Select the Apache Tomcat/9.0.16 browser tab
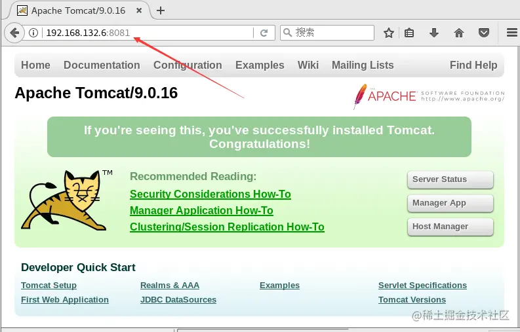This screenshot has height=332, width=520. pos(78,10)
